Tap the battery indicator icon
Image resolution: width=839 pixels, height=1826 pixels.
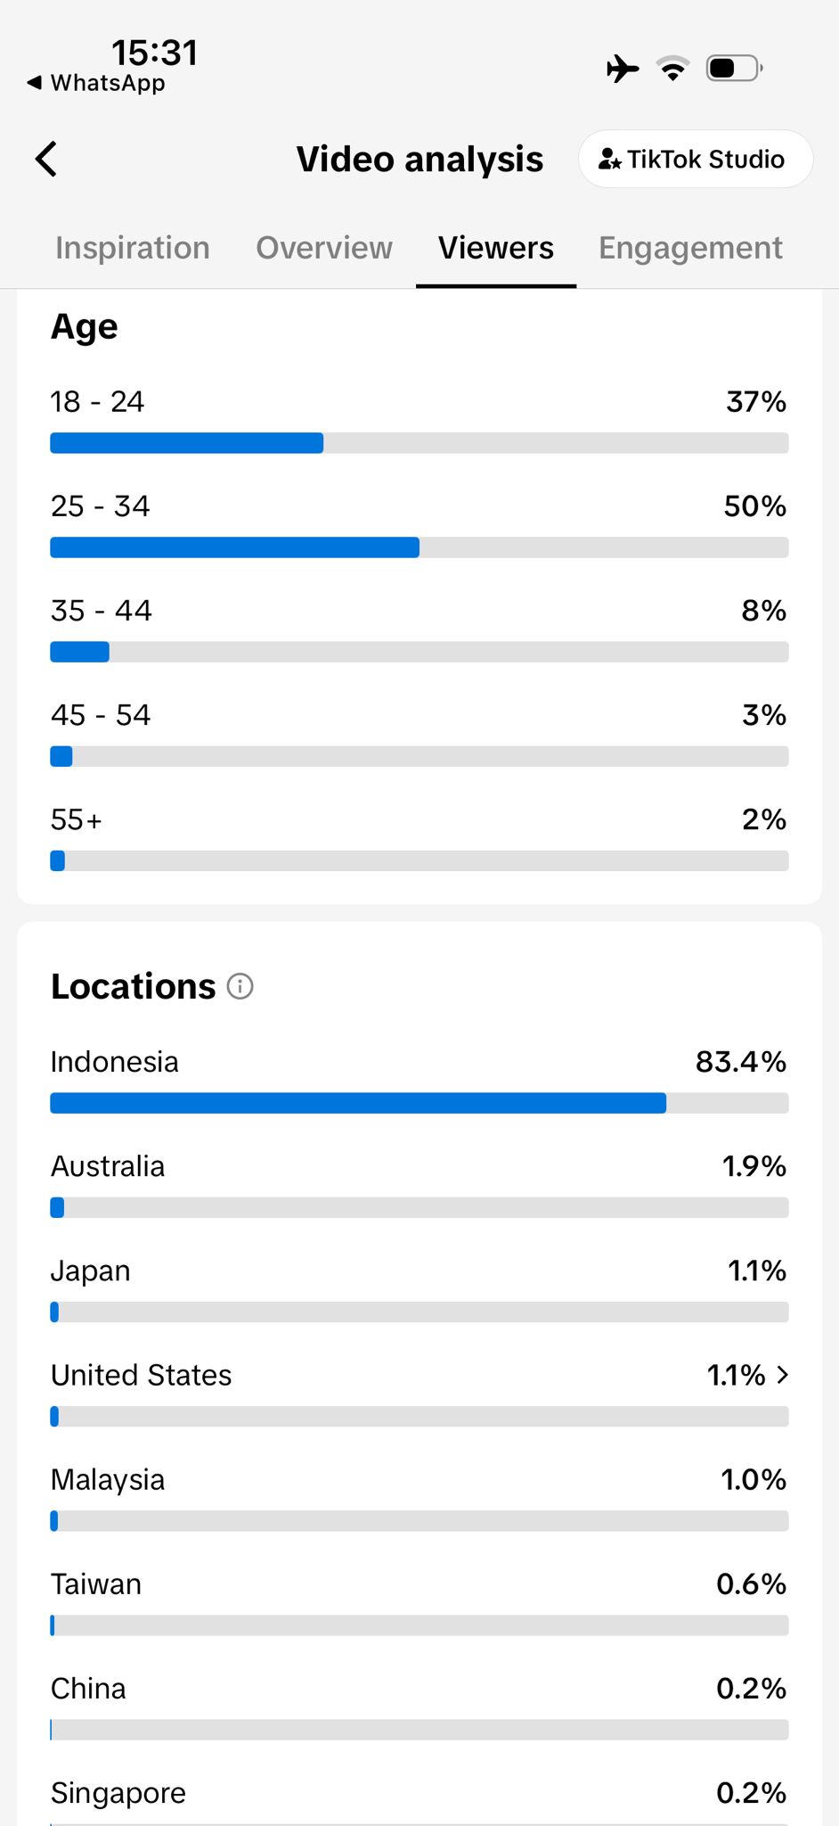coord(735,68)
